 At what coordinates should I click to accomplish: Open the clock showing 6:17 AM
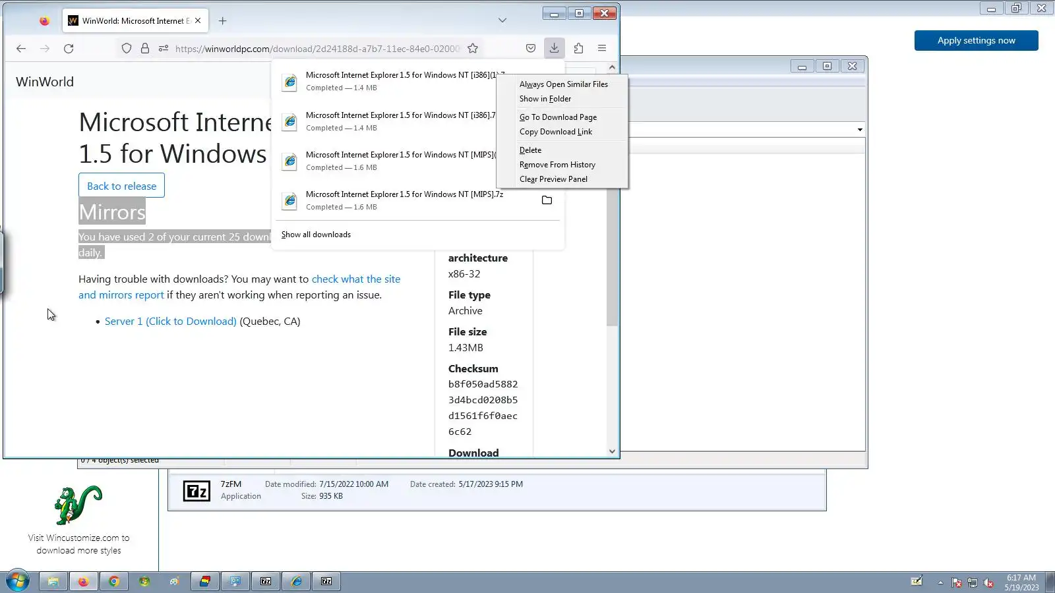[1021, 582]
